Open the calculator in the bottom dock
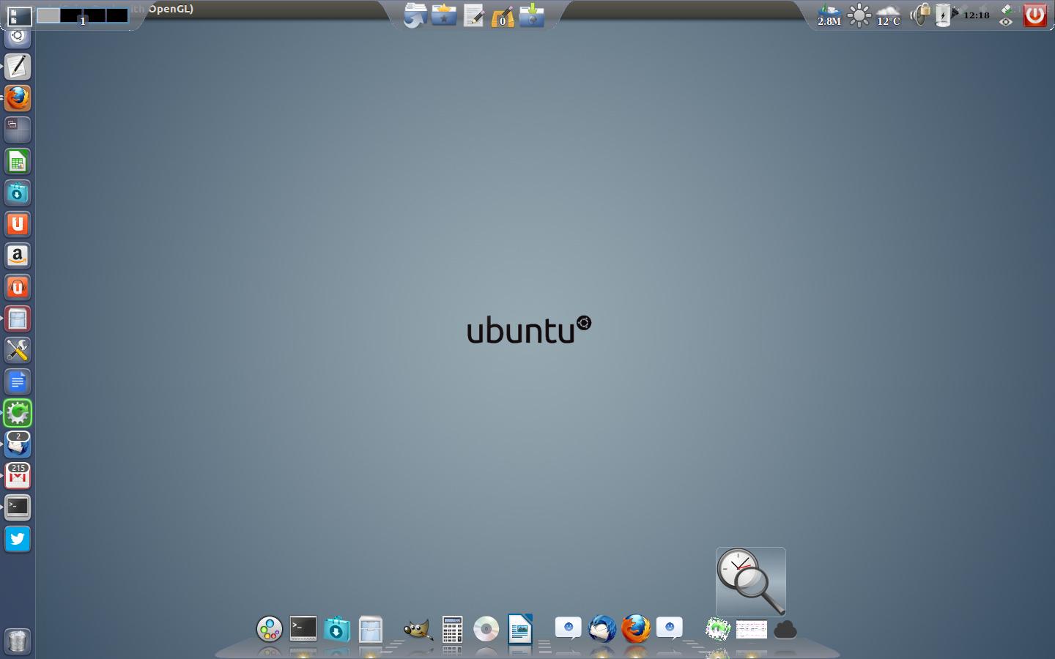 [452, 629]
